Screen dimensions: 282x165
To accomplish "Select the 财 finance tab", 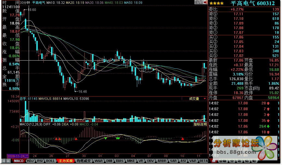I will click(254, 161).
